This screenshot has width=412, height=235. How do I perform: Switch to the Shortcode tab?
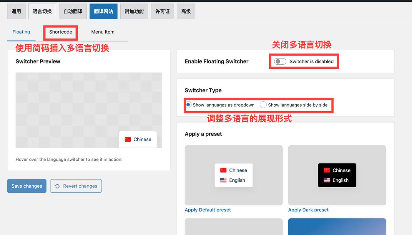click(60, 32)
